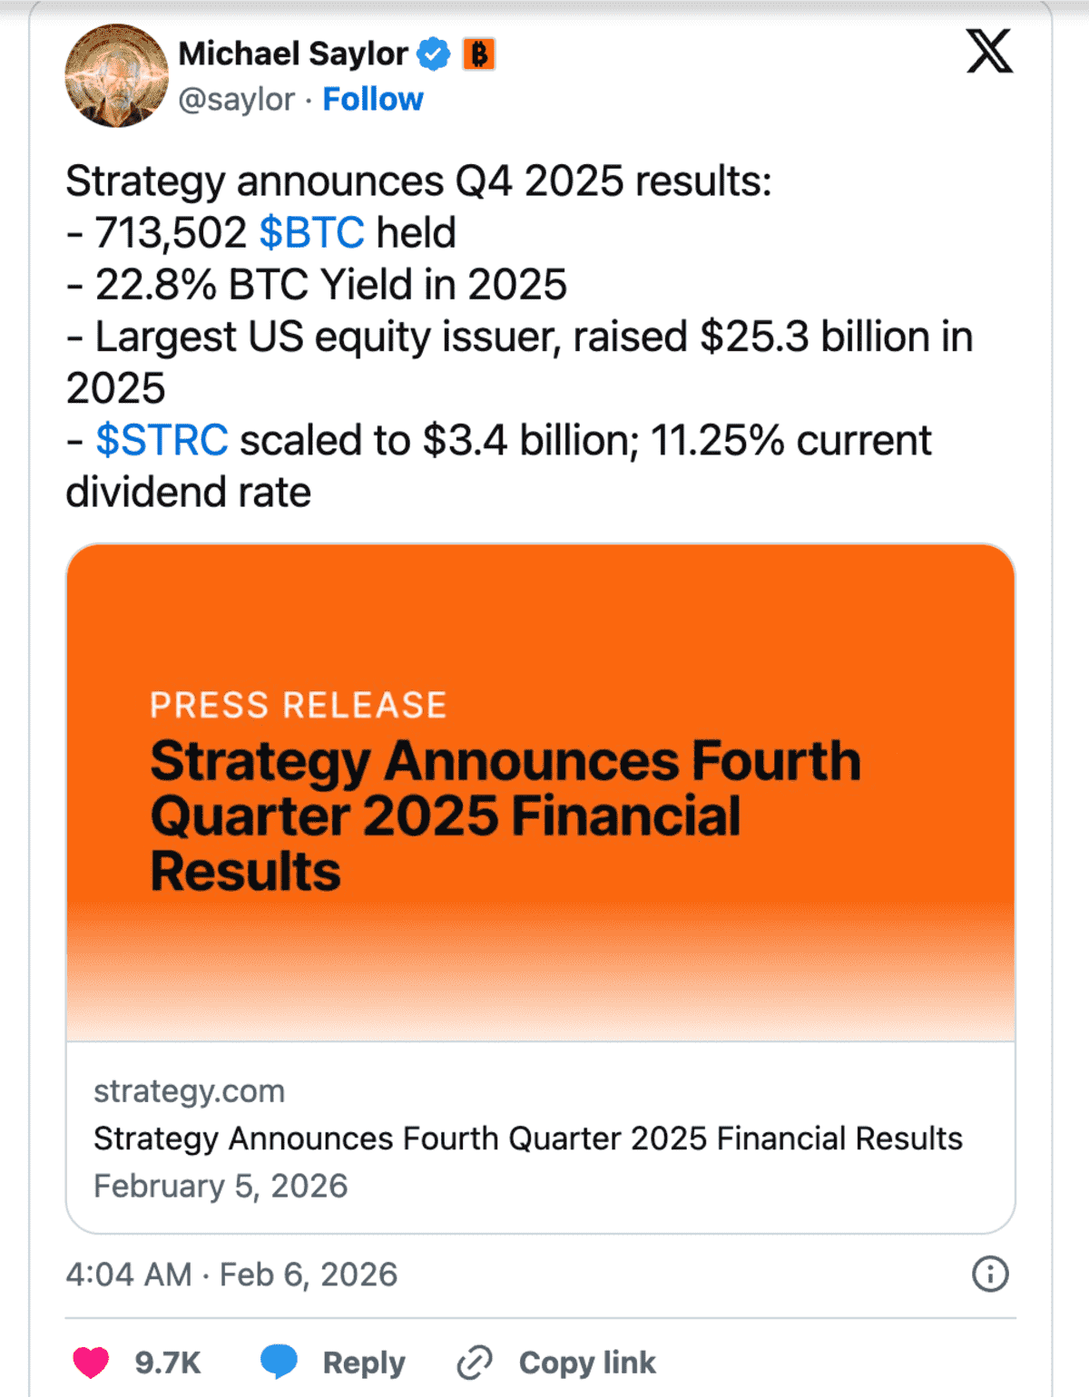Open the $STRC cashtag link
The height and width of the screenshot is (1397, 1089).
(162, 441)
